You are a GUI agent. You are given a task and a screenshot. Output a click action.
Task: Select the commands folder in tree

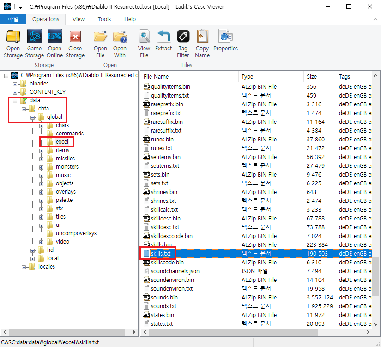(70, 133)
